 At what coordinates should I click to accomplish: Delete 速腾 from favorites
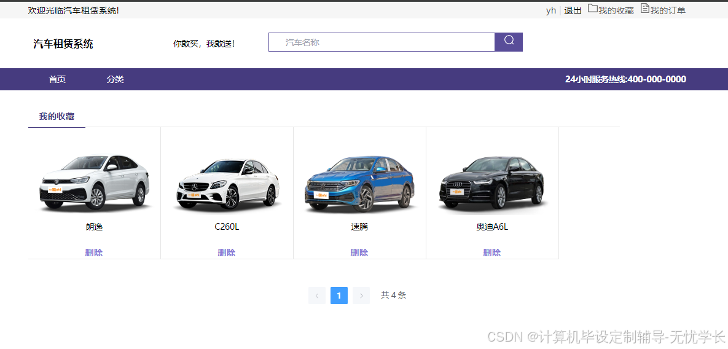coord(359,253)
